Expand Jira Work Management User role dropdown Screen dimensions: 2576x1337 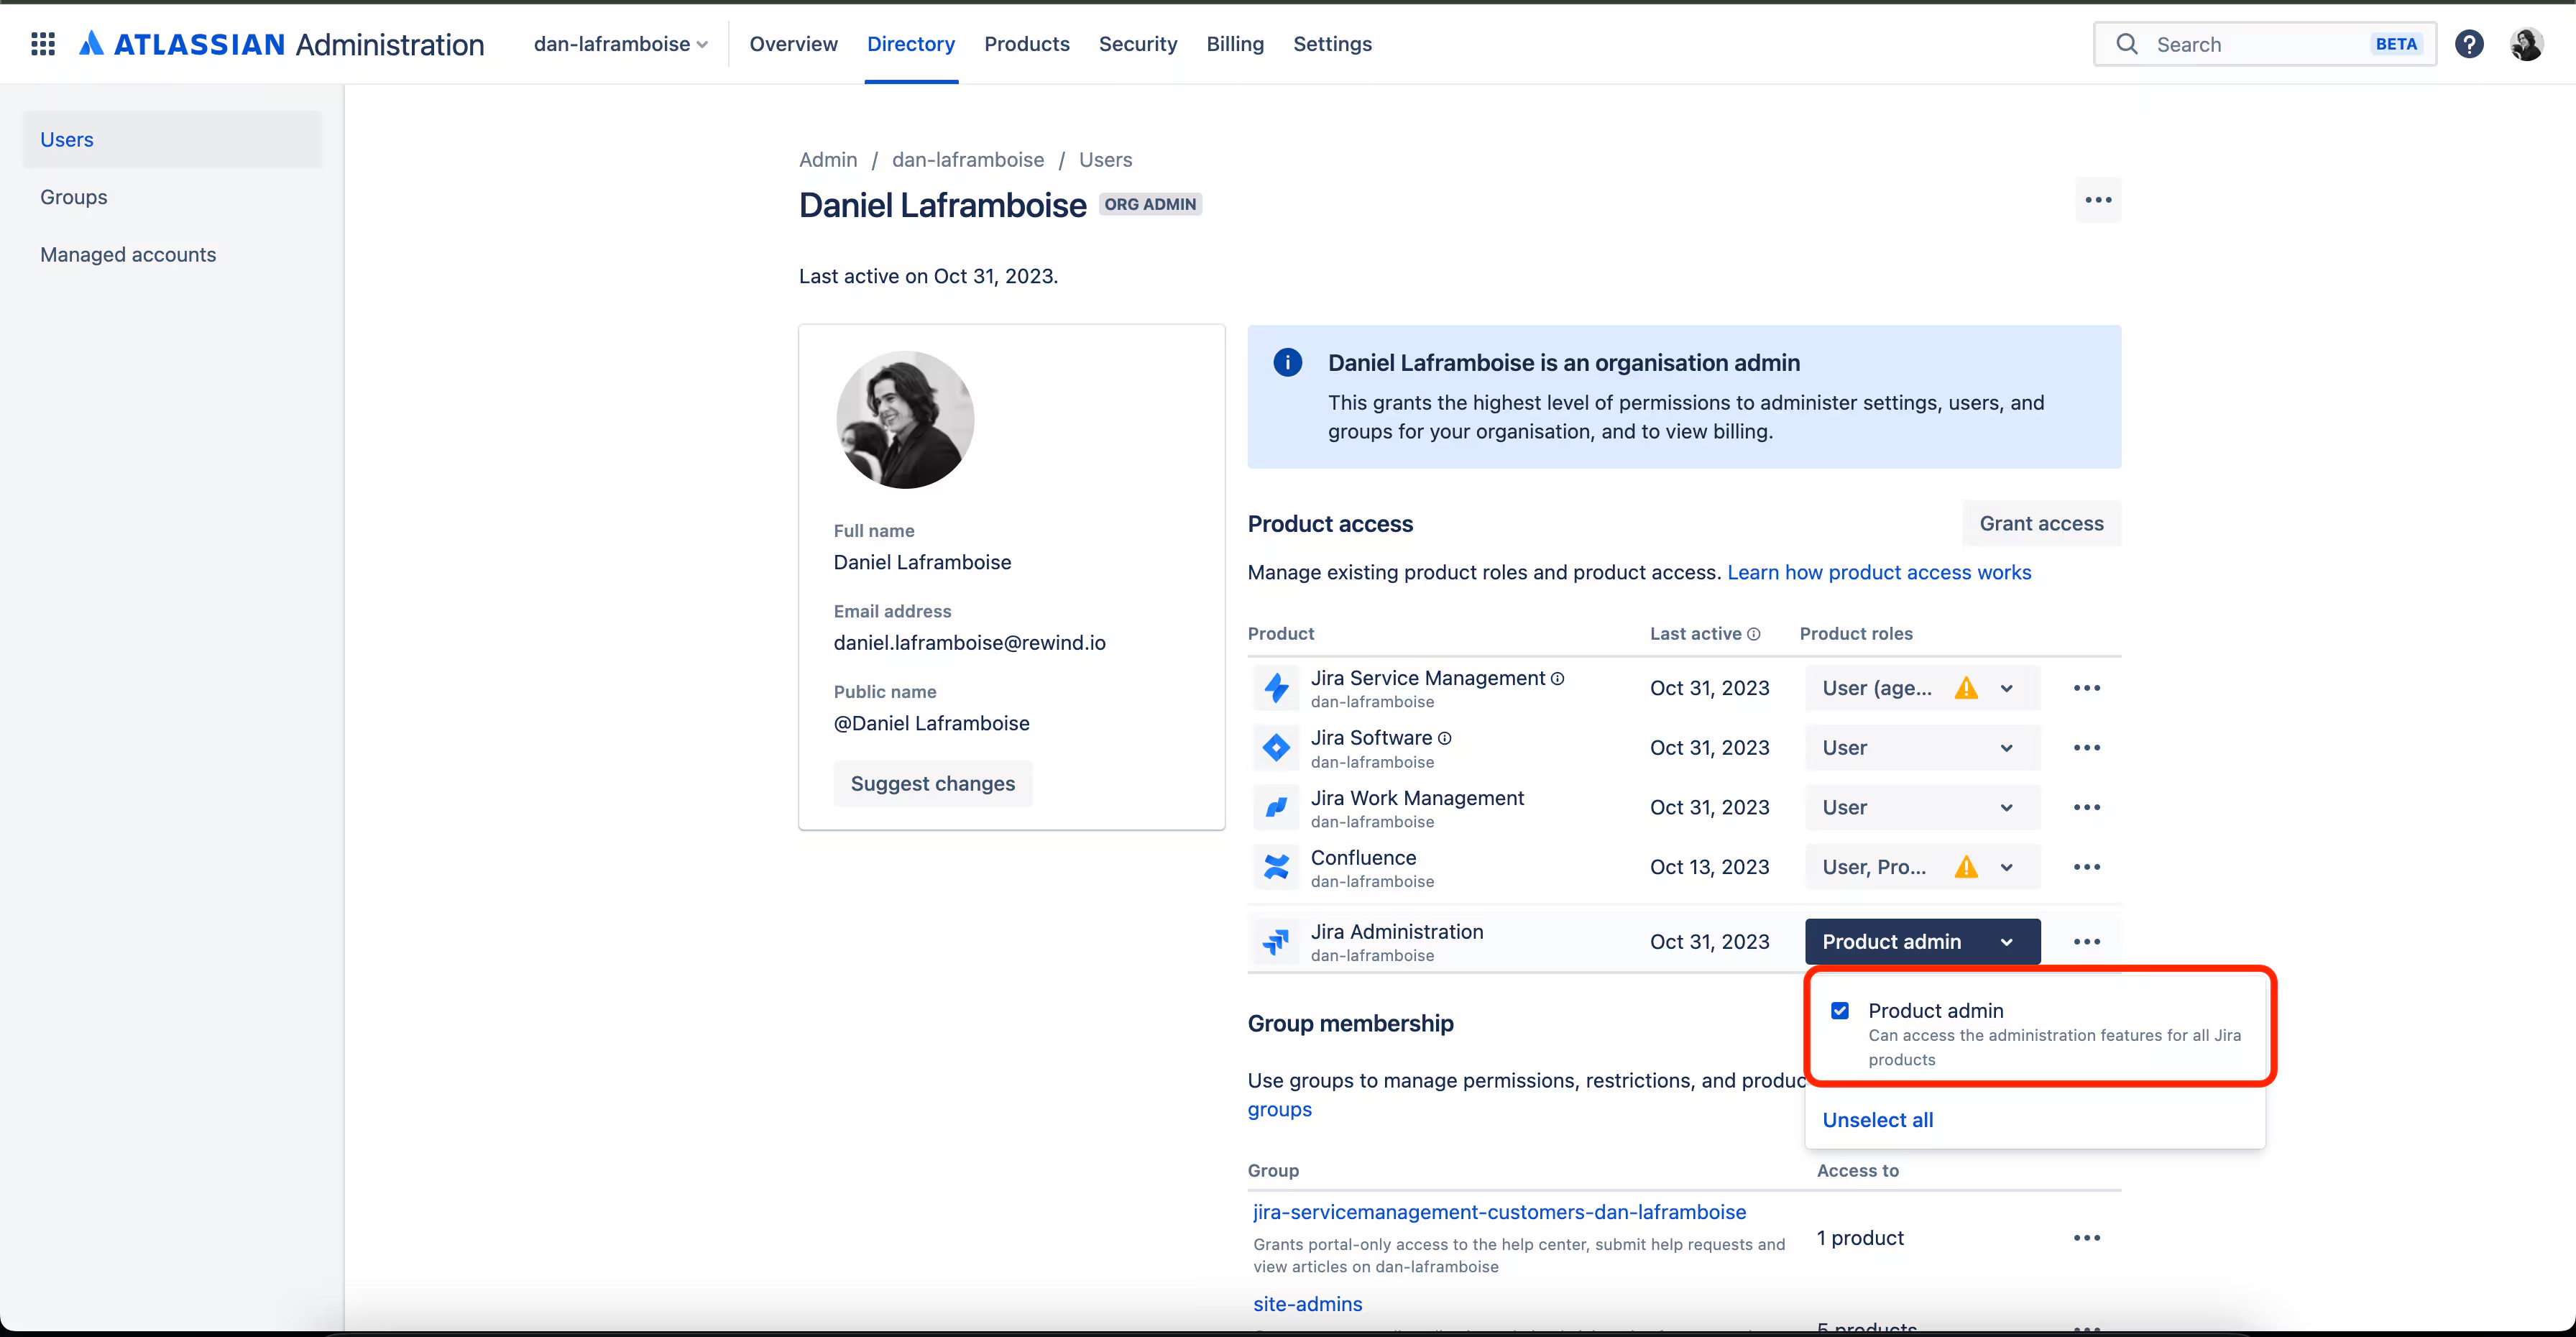click(x=1922, y=807)
